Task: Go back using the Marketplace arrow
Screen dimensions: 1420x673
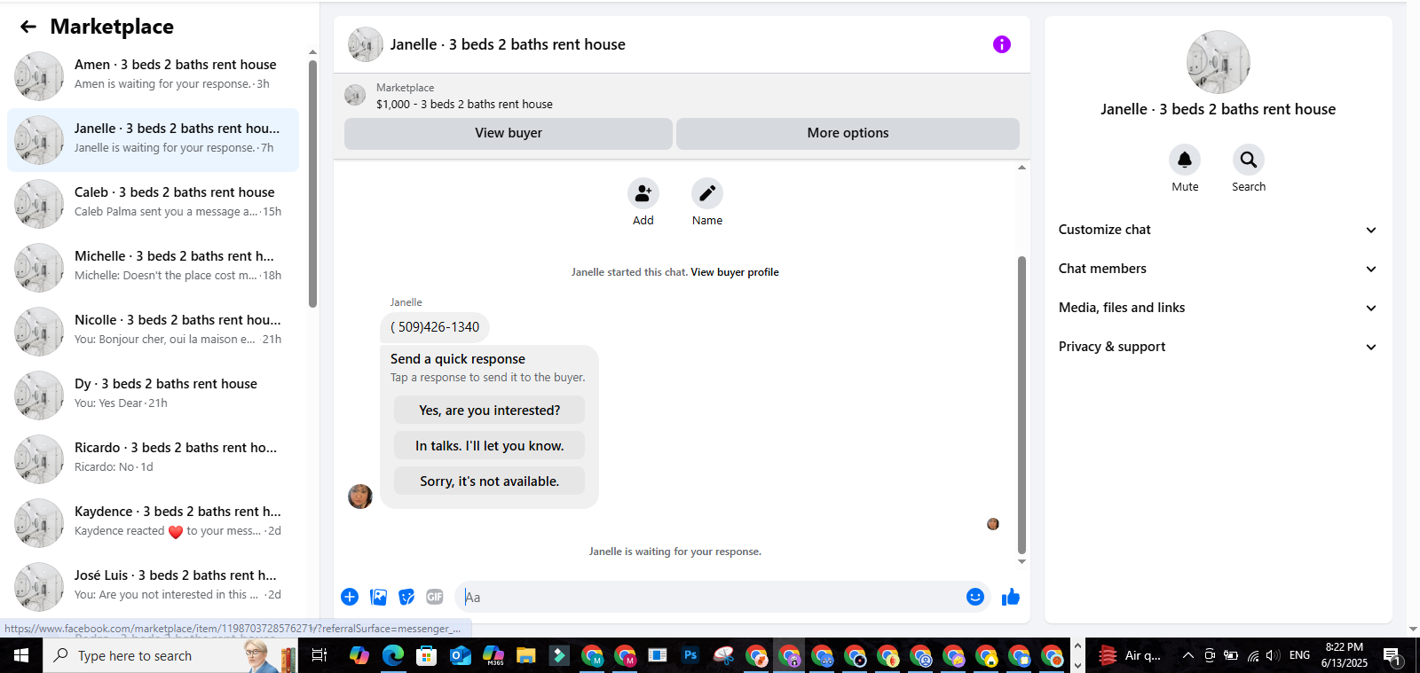Action: tap(28, 27)
